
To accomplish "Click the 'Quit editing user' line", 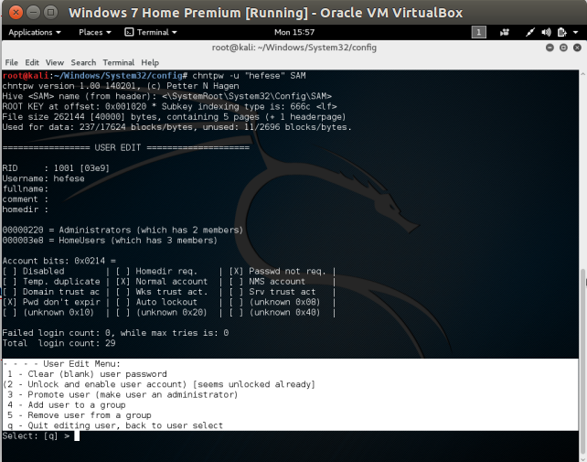I will [115, 425].
